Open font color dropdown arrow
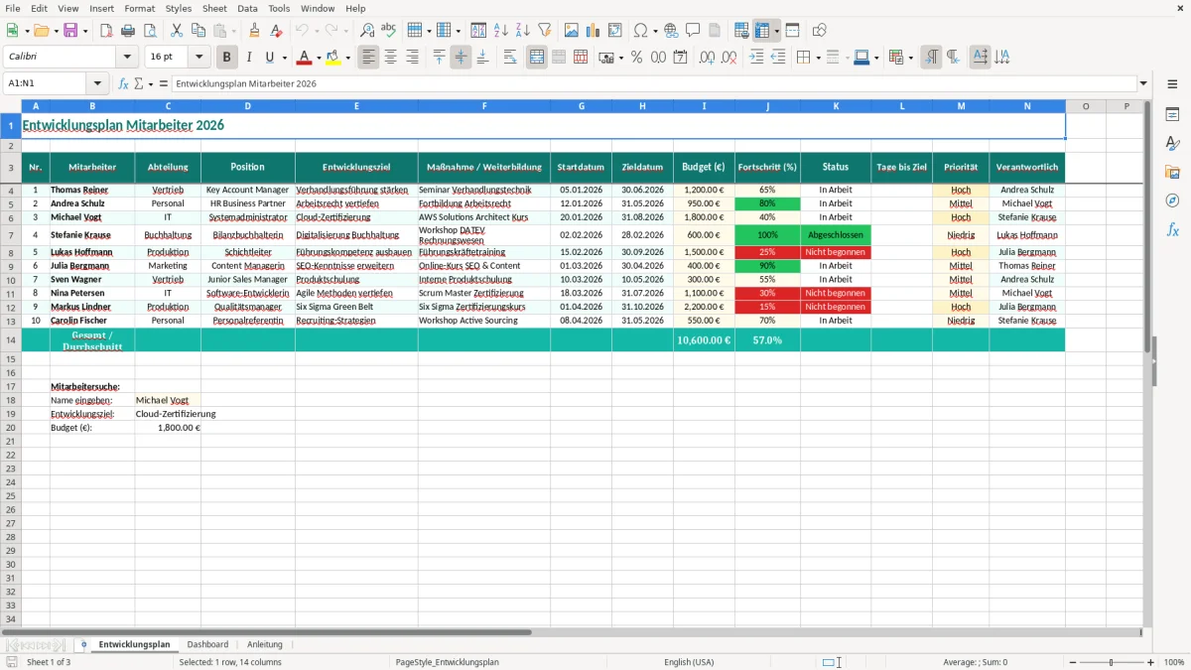This screenshot has height=670, width=1191. click(319, 58)
